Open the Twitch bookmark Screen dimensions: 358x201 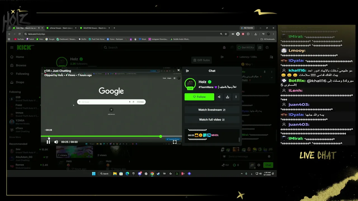[x=30, y=39]
